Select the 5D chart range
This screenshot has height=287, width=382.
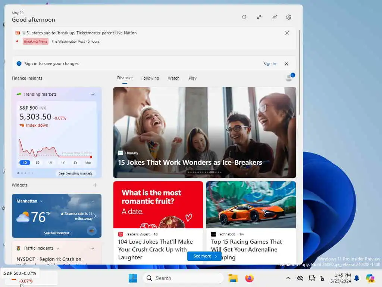pyautogui.click(x=37, y=163)
